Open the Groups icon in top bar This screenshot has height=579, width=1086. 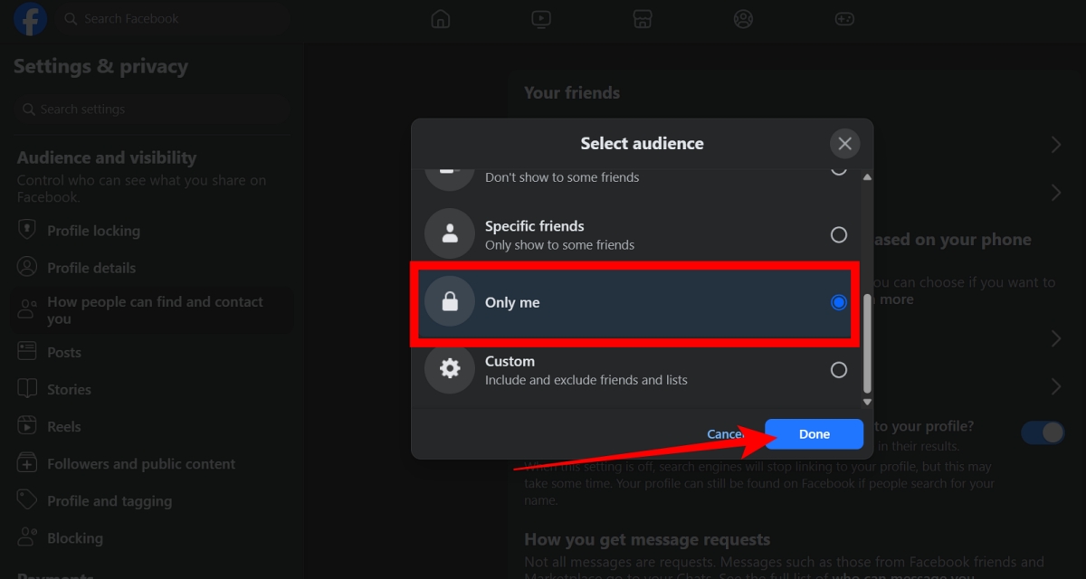pyautogui.click(x=743, y=19)
